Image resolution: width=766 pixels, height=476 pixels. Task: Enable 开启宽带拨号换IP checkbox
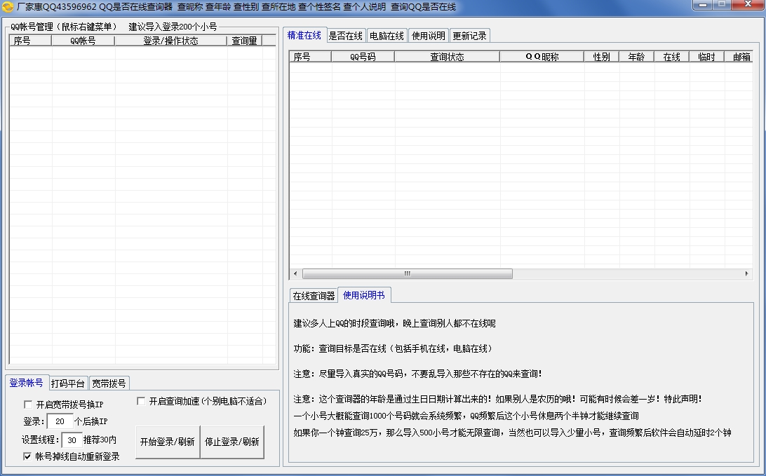pyautogui.click(x=28, y=404)
